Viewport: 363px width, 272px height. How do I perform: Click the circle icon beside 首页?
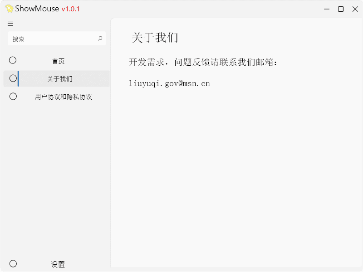click(x=13, y=60)
